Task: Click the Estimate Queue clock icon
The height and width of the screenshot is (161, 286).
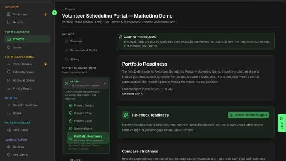Action: [x=9, y=72]
